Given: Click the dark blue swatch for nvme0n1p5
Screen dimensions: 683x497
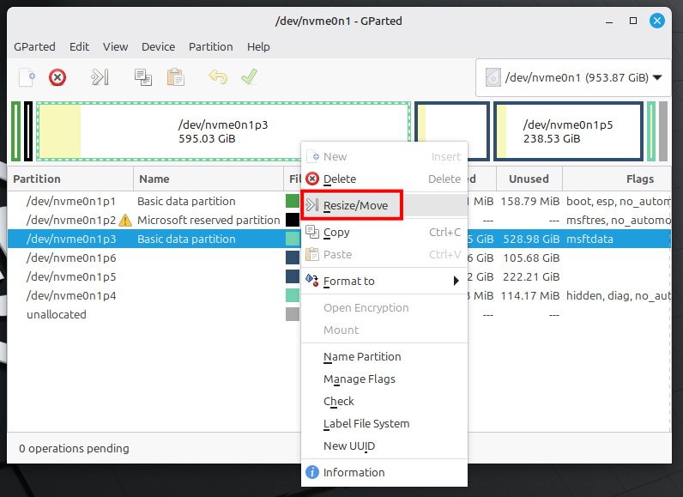Looking at the screenshot, I should point(293,276).
